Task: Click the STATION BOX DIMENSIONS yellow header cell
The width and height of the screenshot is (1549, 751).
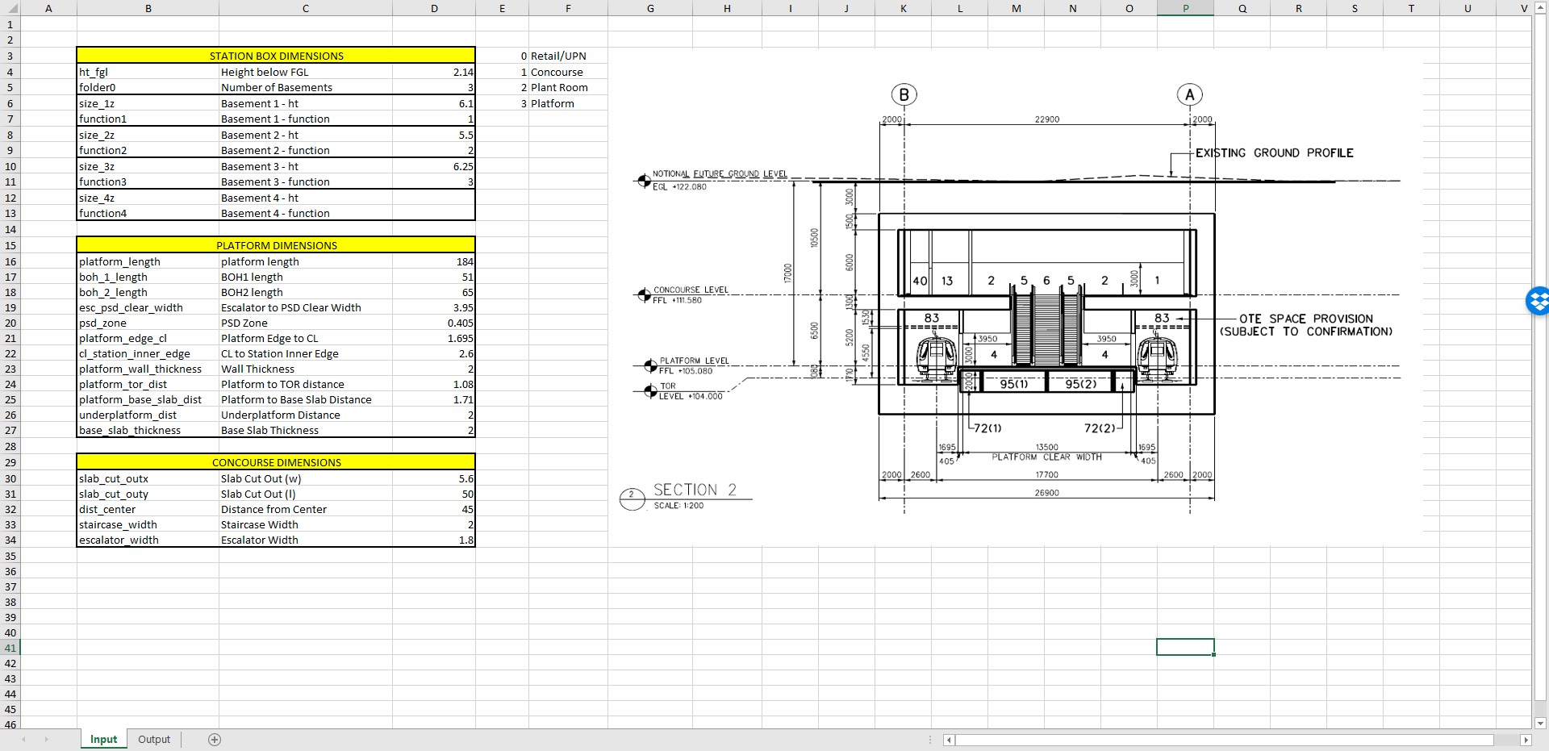Action: 275,56
